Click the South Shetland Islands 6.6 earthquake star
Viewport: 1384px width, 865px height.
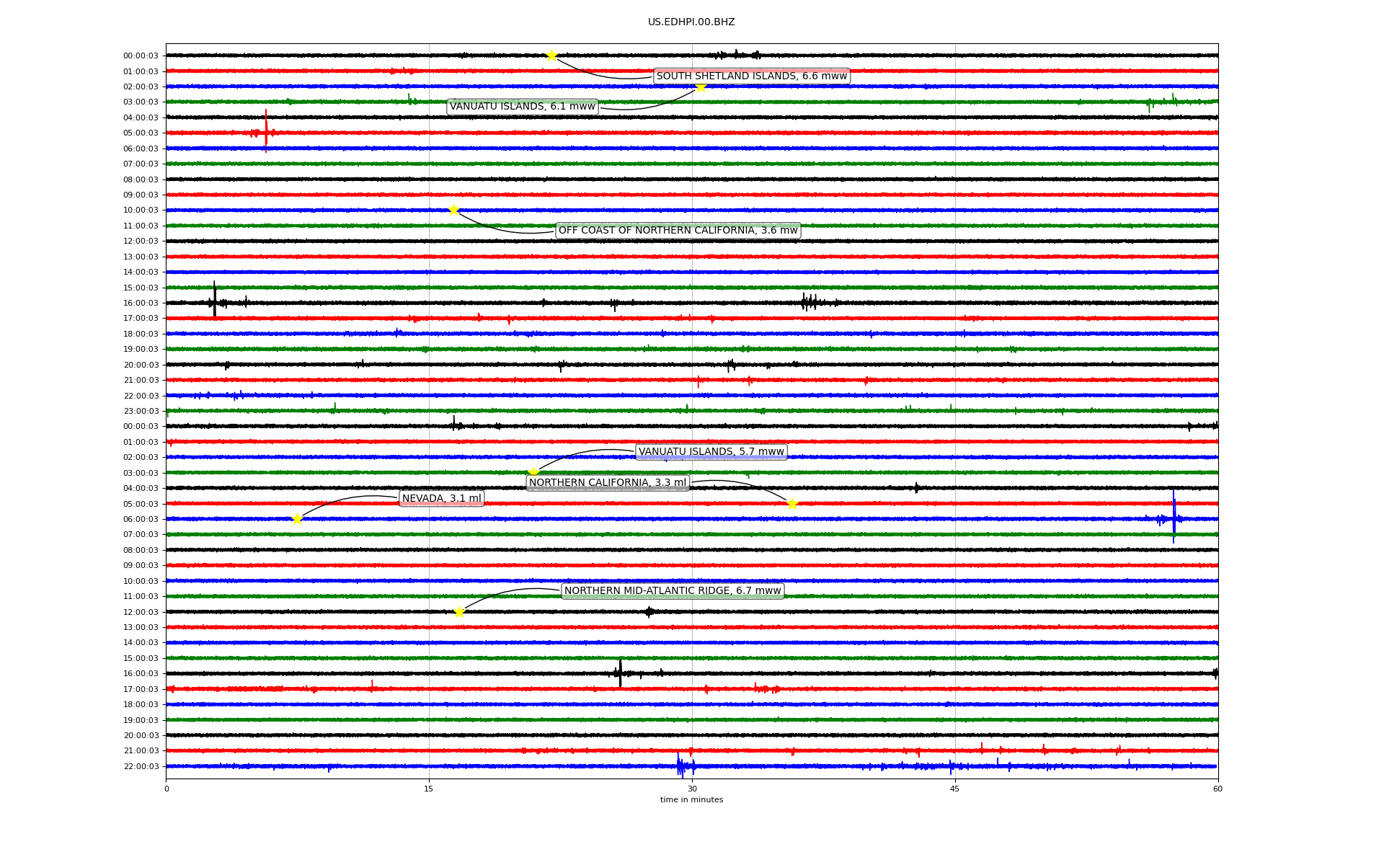point(551,56)
